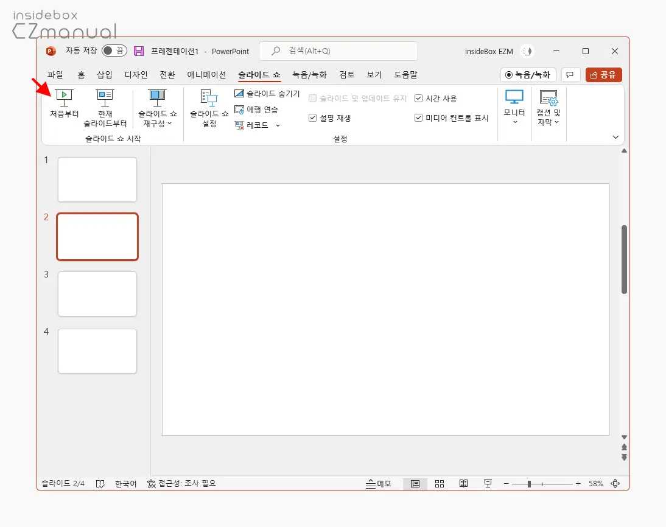Open the comments speech-bubble button

coord(570,75)
